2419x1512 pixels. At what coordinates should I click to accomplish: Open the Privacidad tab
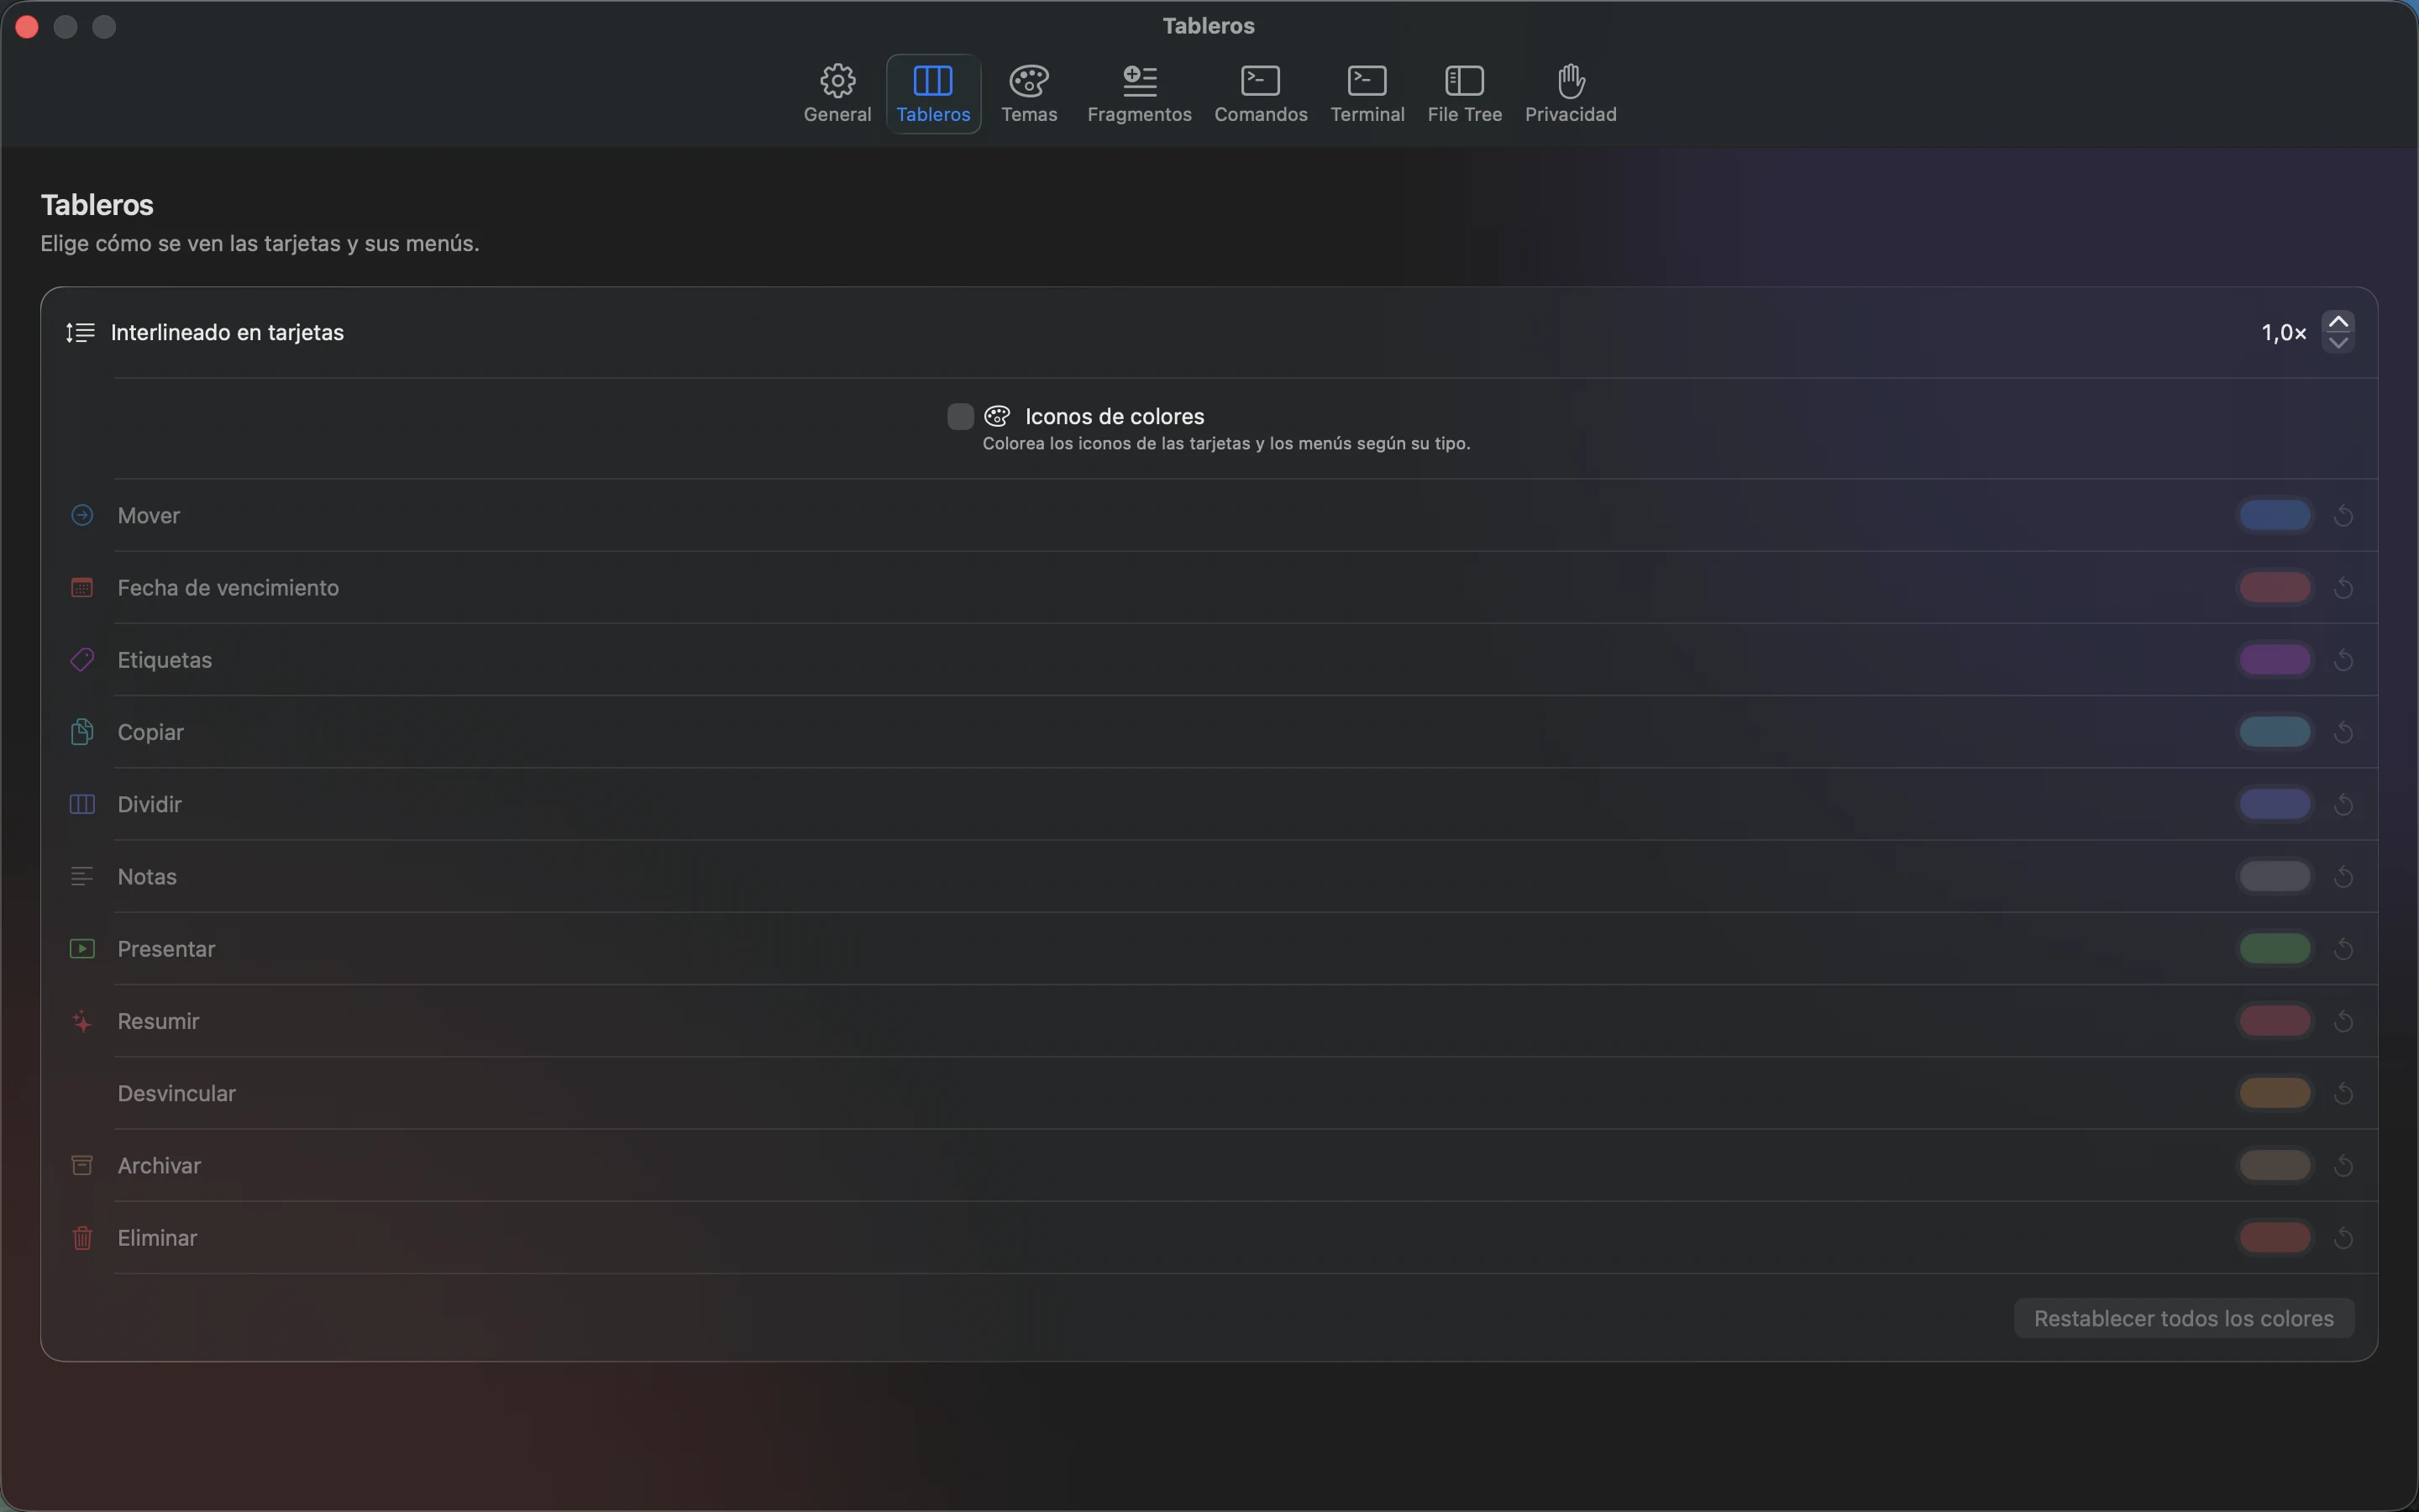point(1571,94)
